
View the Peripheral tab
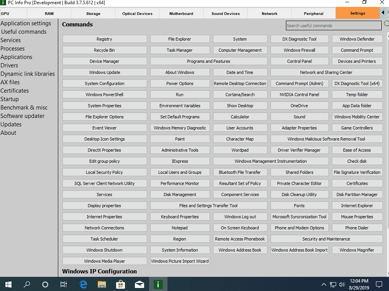click(313, 13)
